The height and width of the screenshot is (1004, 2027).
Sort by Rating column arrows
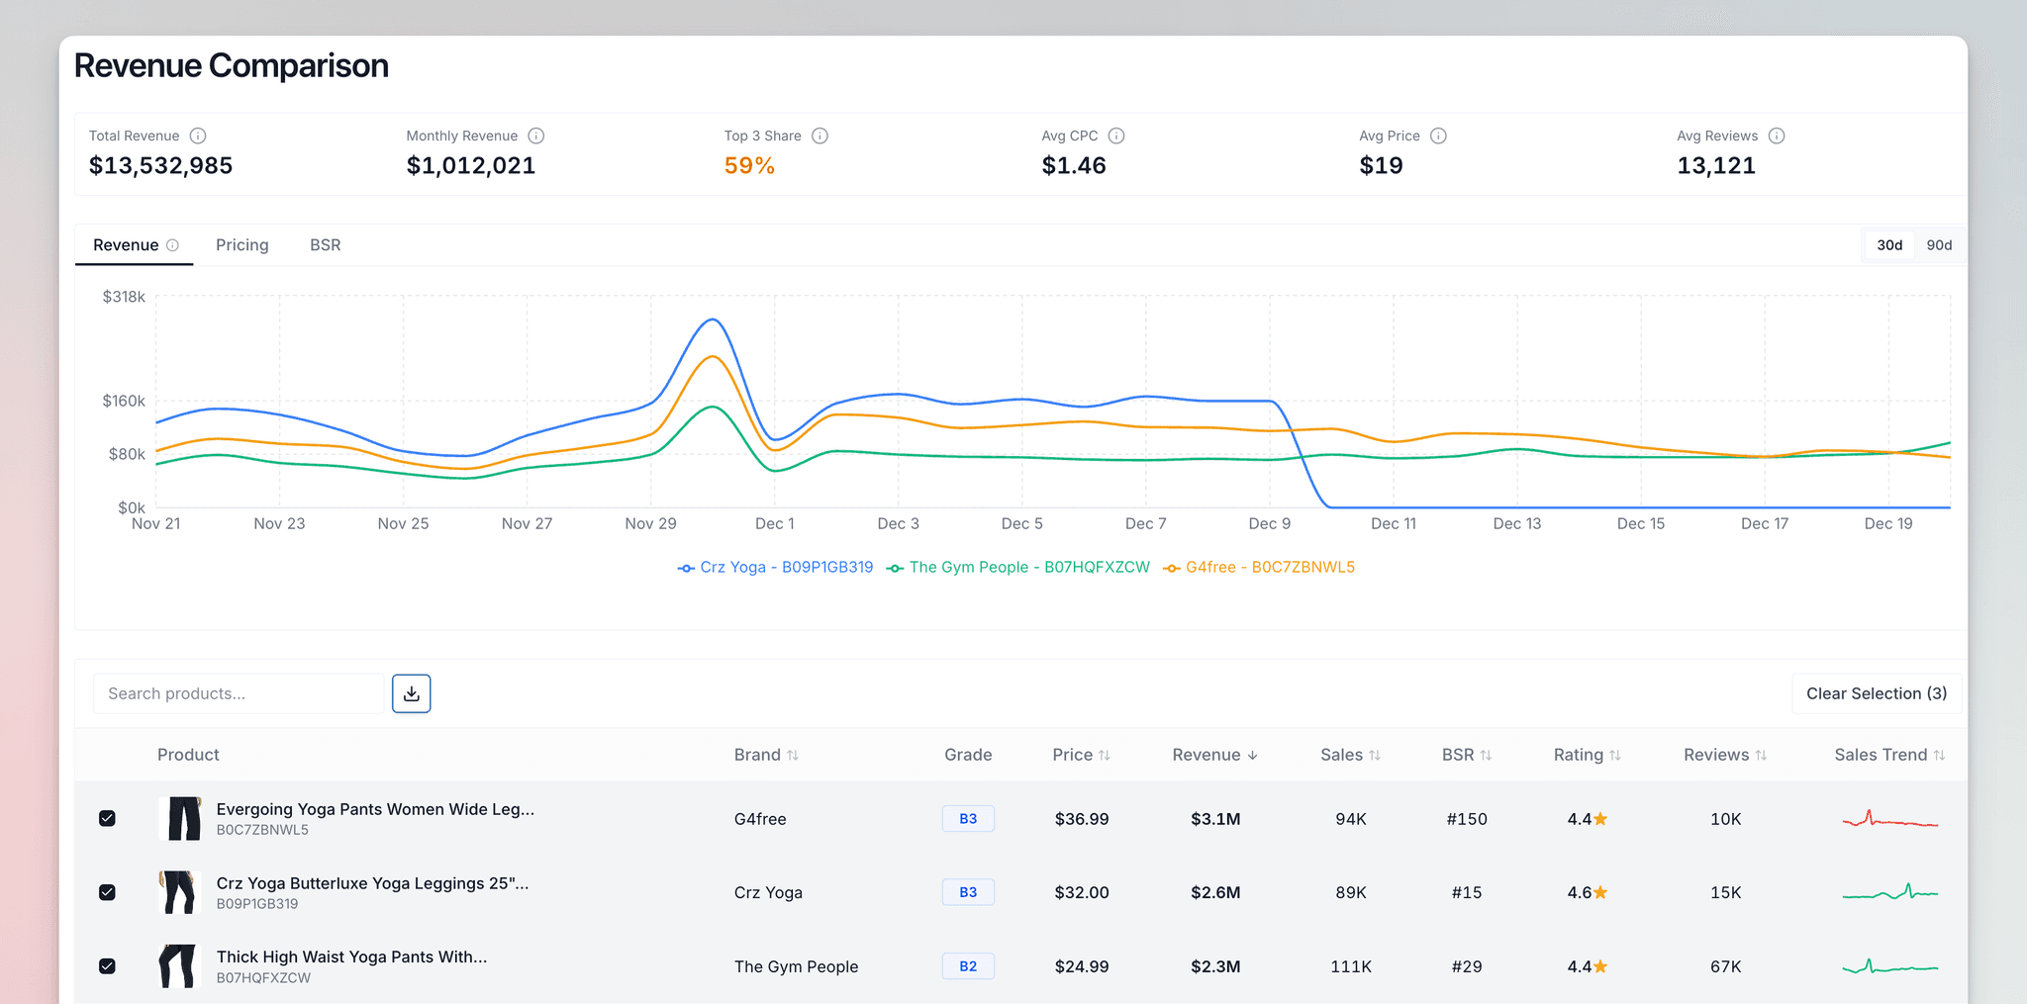point(1615,755)
